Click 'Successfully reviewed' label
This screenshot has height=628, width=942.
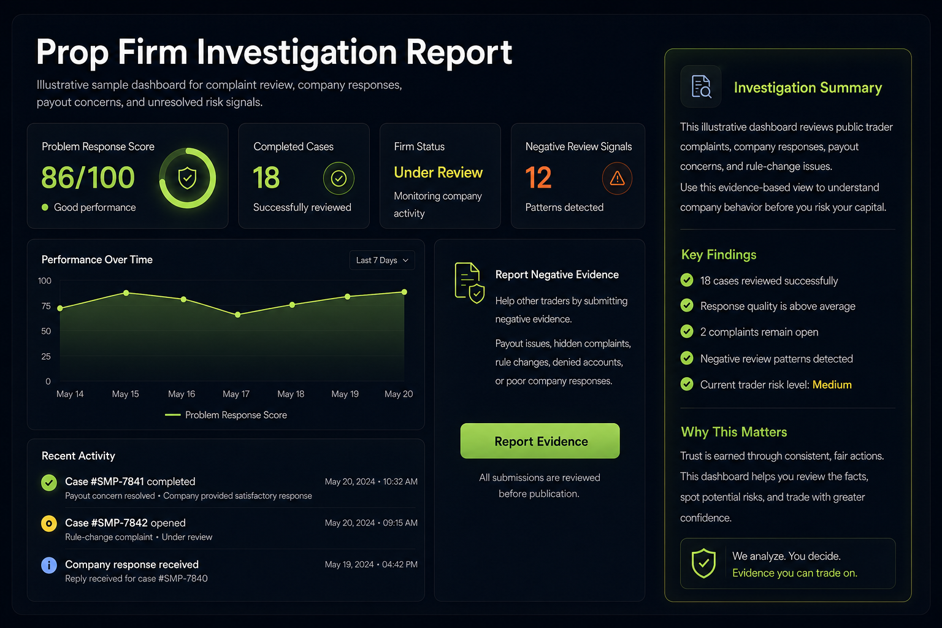(302, 207)
